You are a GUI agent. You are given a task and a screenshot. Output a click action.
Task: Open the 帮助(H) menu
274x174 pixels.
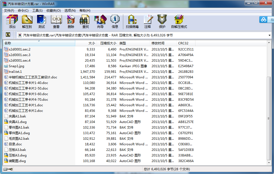click(x=85, y=11)
